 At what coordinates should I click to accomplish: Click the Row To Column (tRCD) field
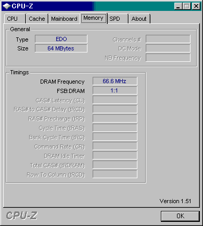tap(115, 174)
